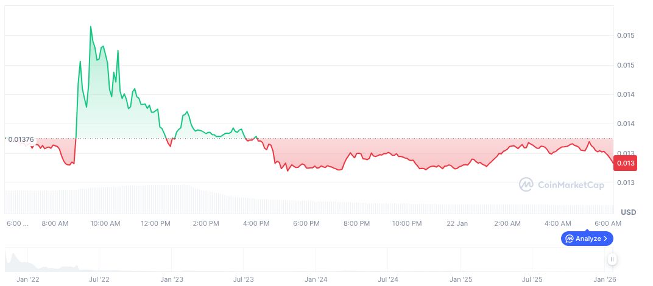Click the red 0.013 current price tag
Viewport: 653px width, 286px height.
625,163
